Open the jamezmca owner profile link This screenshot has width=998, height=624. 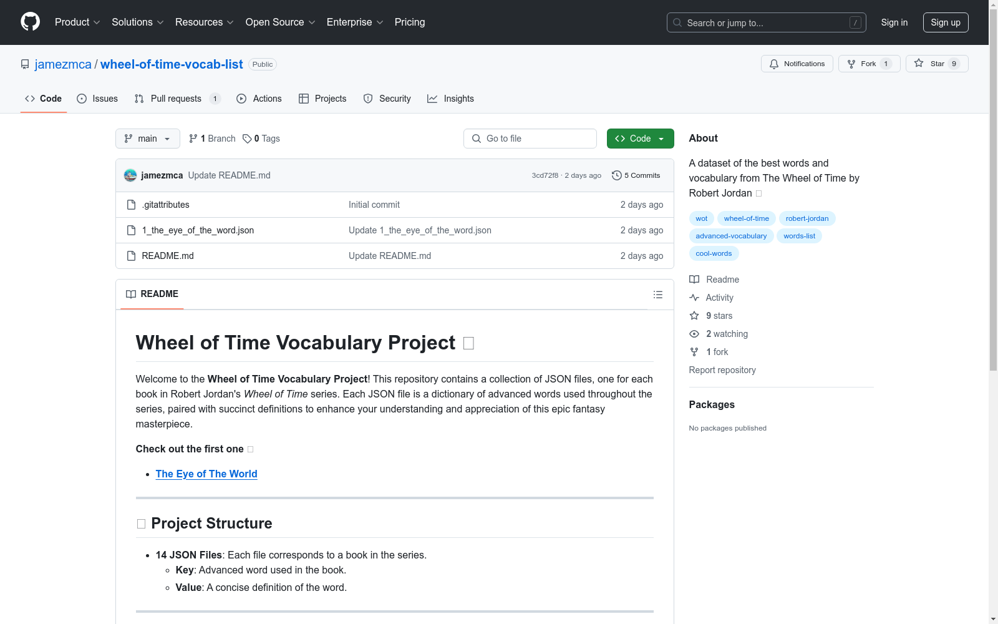click(63, 64)
